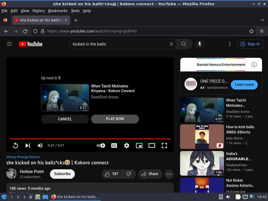The height and width of the screenshot is (201, 268).
Task: Open more actions next to Share
Action: click(x=169, y=174)
